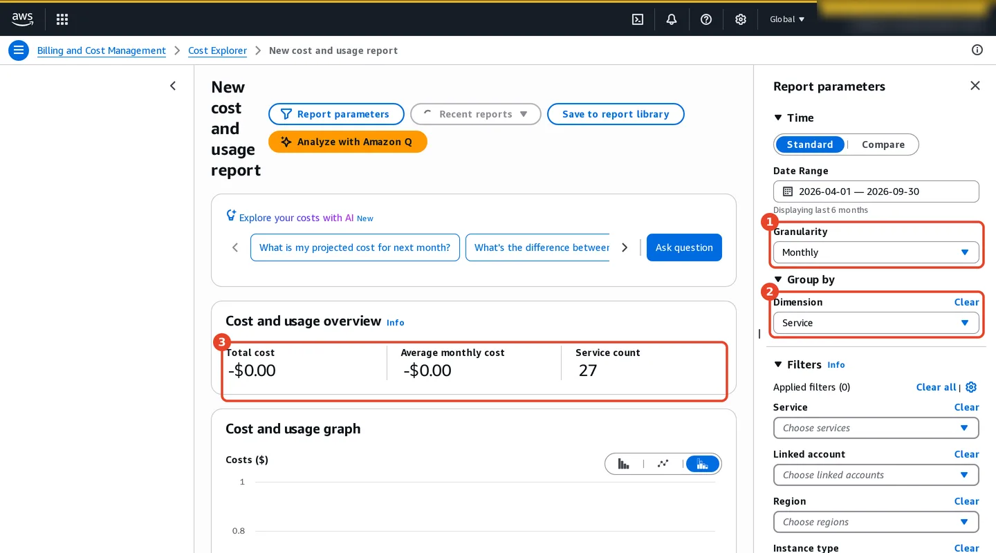
Task: Open filter settings gear next to Clear all
Action: 971,387
